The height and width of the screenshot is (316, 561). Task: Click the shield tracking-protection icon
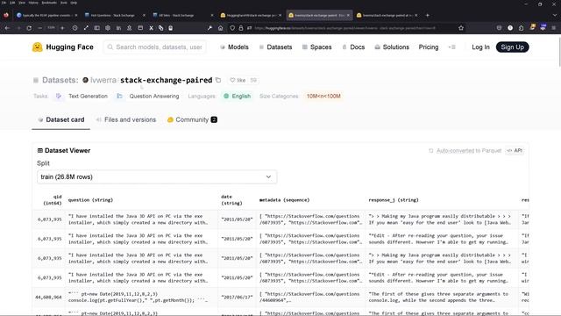[x=232, y=28]
